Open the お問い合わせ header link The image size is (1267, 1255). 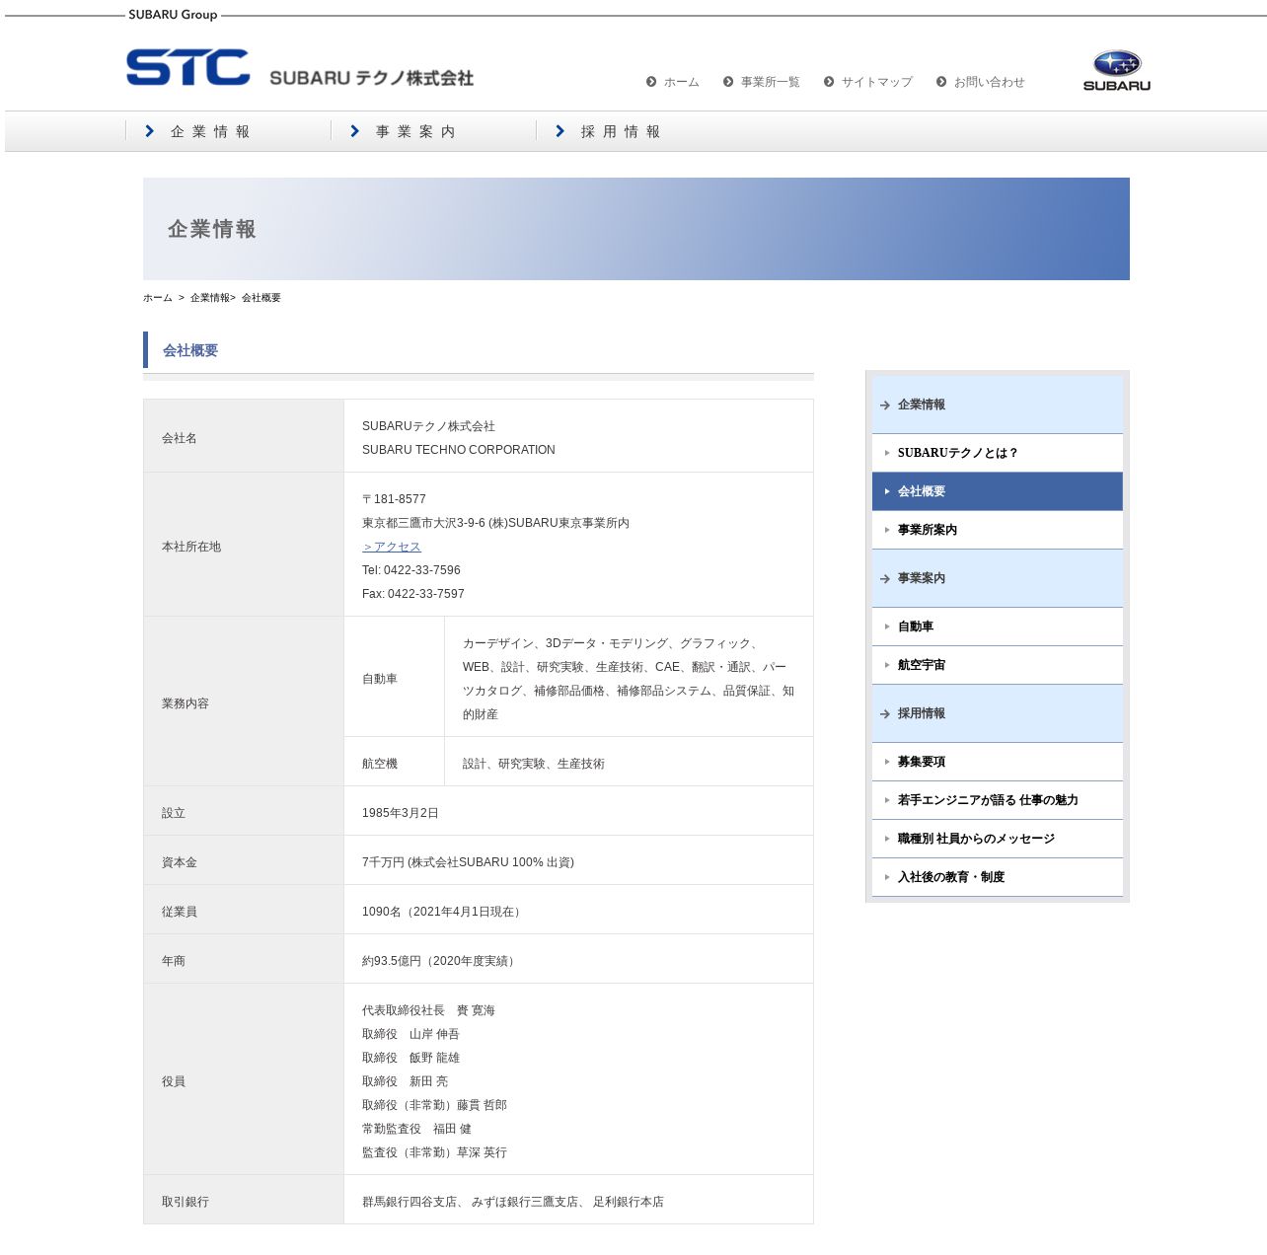click(x=989, y=82)
